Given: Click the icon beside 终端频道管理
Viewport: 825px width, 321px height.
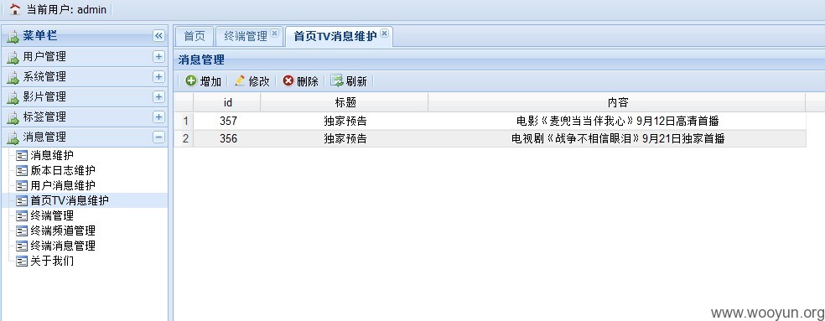Looking at the screenshot, I should [x=22, y=230].
